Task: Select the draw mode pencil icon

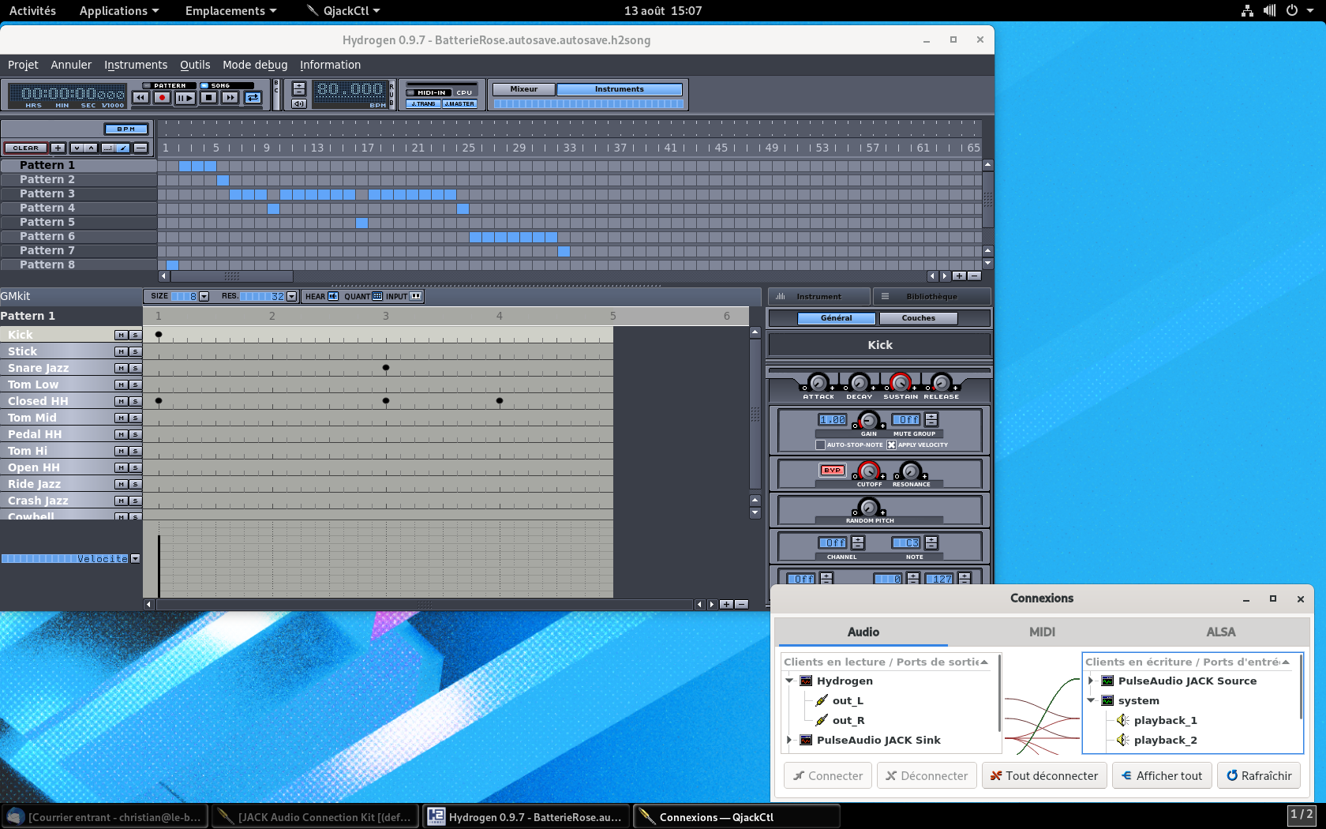Action: click(x=124, y=148)
